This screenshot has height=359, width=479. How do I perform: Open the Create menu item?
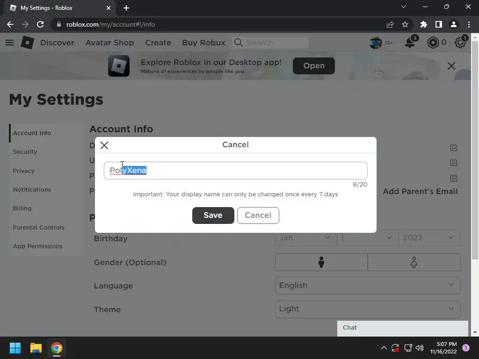coord(158,43)
